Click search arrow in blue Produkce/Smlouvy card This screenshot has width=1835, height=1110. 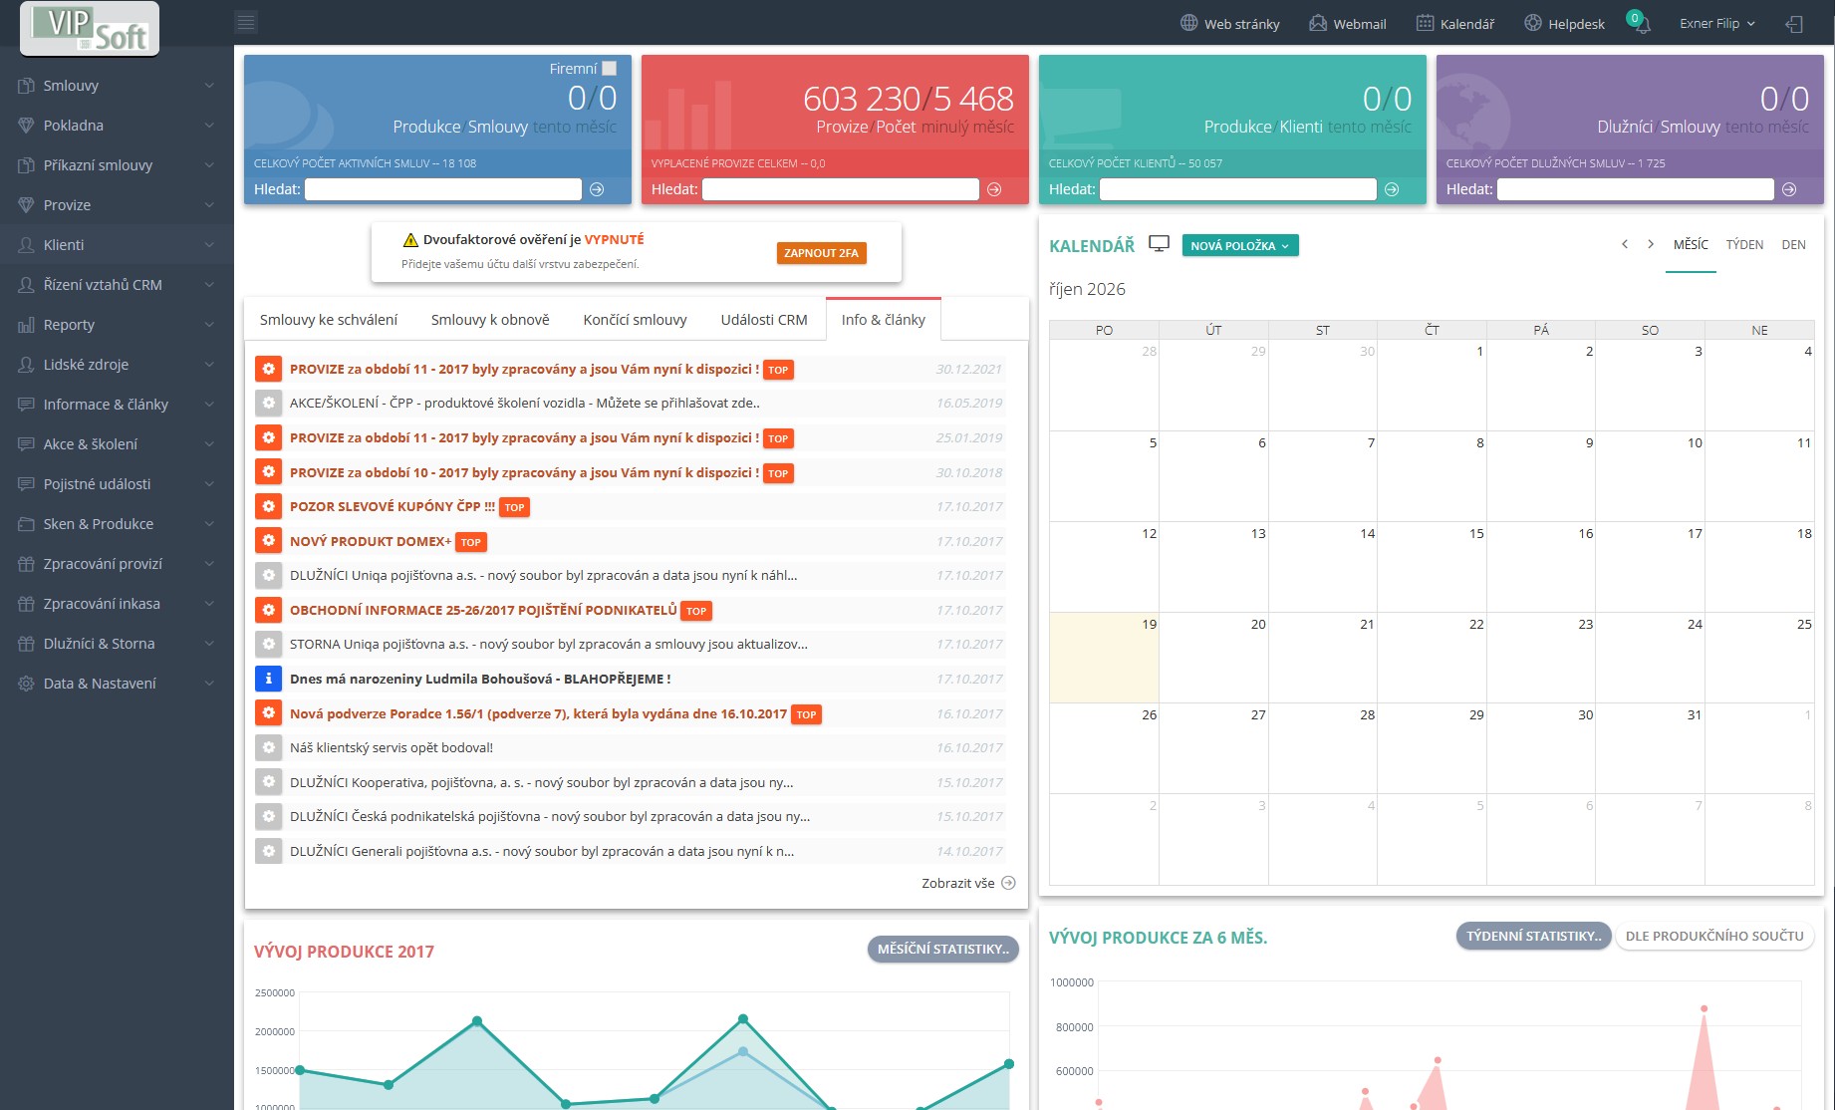pos(597,189)
